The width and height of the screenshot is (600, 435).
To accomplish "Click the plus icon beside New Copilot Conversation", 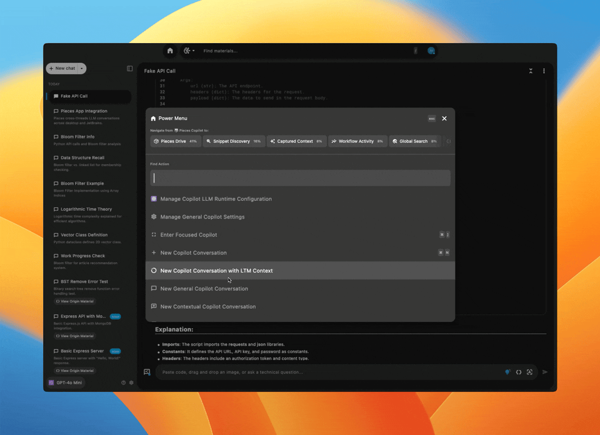I will pyautogui.click(x=154, y=253).
